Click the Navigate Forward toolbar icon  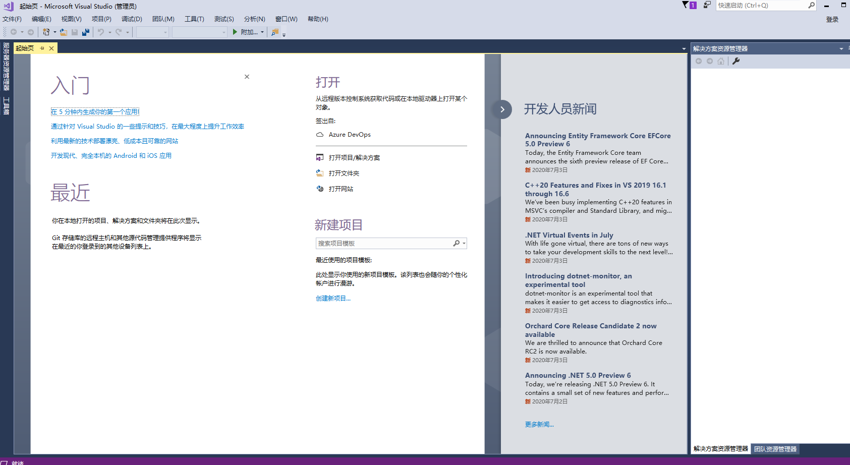(31, 32)
